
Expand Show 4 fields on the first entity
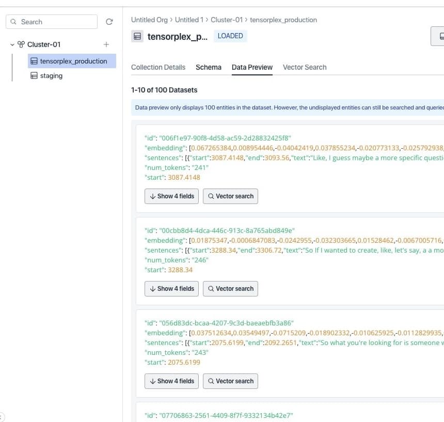171,196
